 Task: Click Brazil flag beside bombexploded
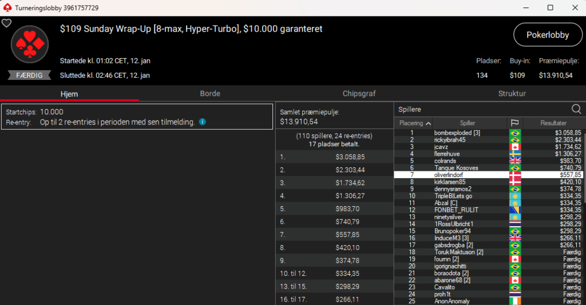(x=515, y=133)
